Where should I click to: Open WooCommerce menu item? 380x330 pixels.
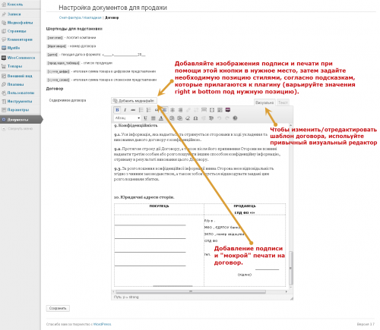coord(21,58)
